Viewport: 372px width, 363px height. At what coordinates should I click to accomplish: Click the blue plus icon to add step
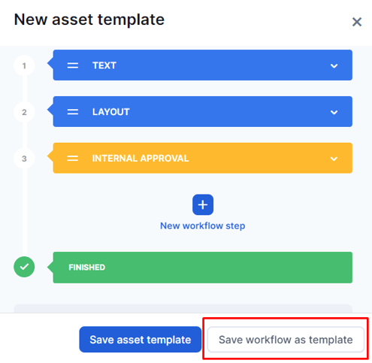(x=203, y=204)
